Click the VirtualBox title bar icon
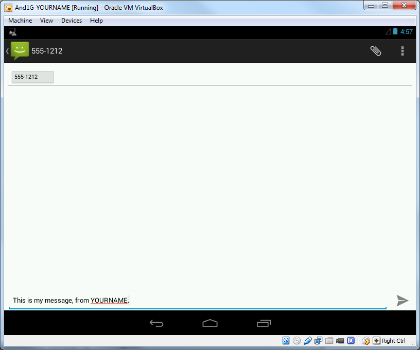The image size is (420, 350). pyautogui.click(x=8, y=8)
